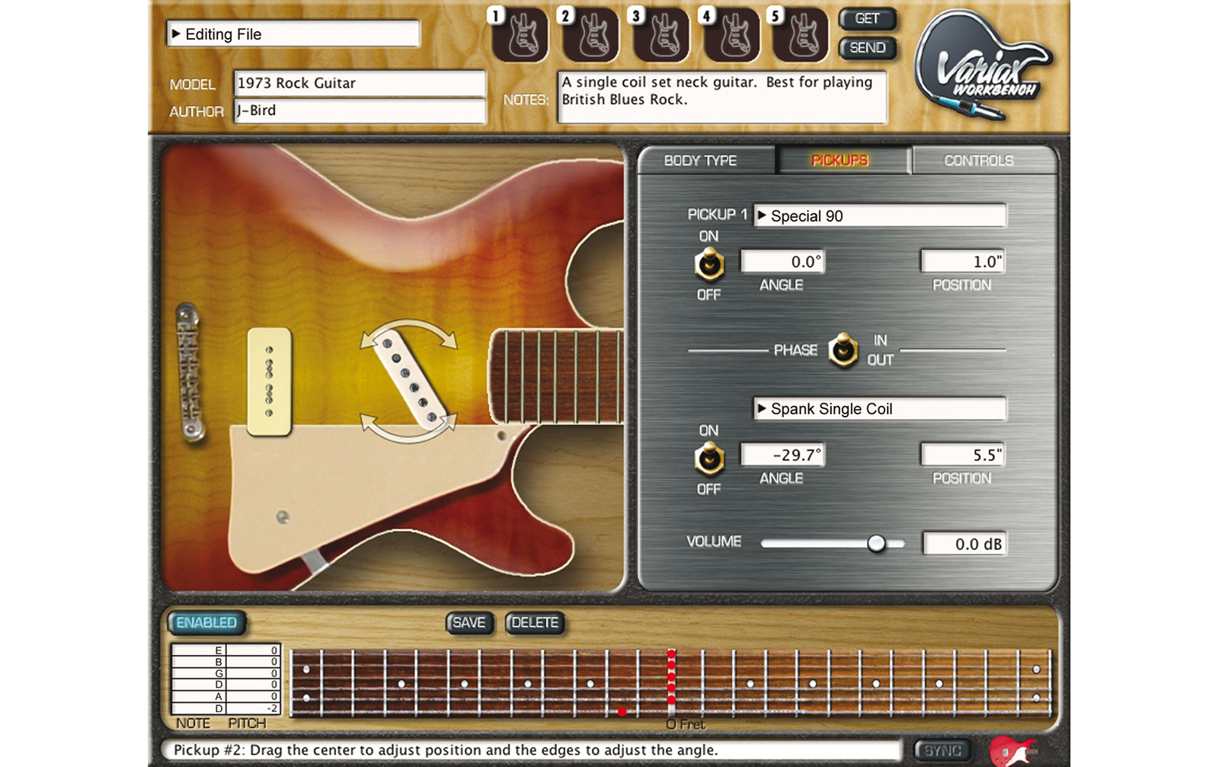Viewport: 1219px width, 767px height.
Task: Toggle the Phase in/out switch
Action: (x=843, y=350)
